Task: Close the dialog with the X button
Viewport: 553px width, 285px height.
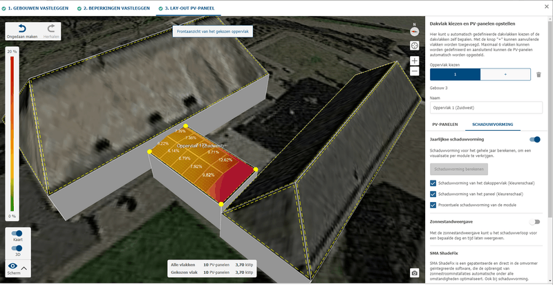Action: pos(547,7)
